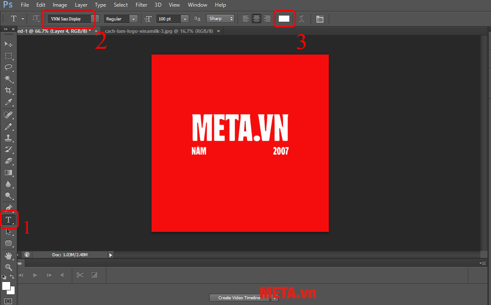This screenshot has height=305, width=491.
Task: Open the Filter menu
Action: [x=141, y=5]
